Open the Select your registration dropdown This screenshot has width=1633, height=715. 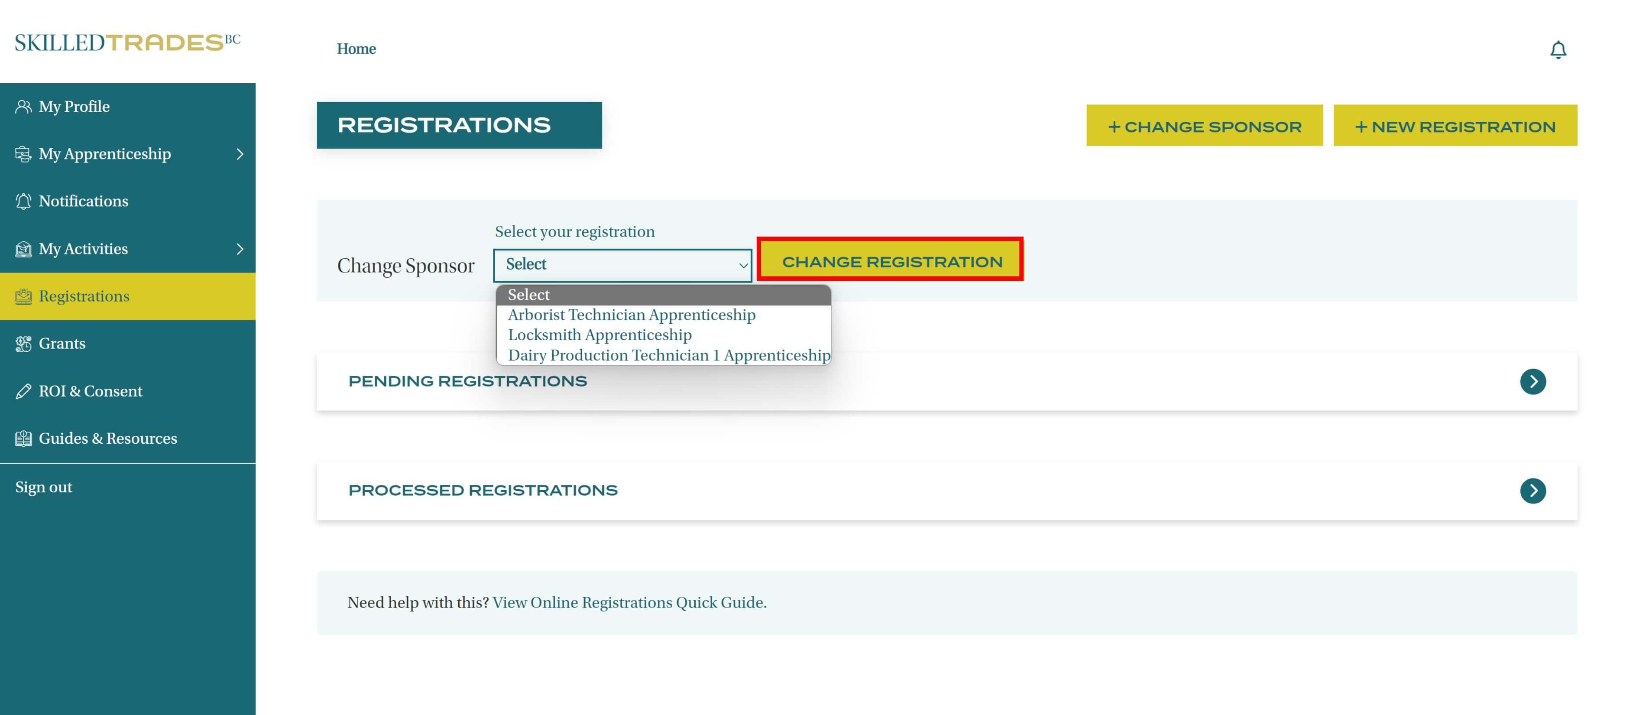click(x=622, y=265)
